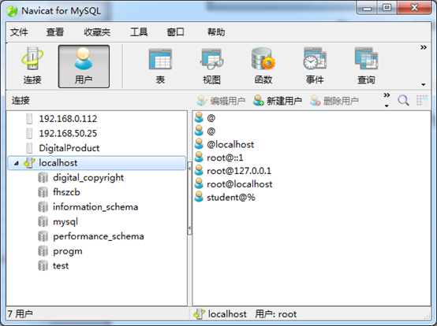This screenshot has height=326, width=437.
Task: Click the magnifier search icon
Action: tap(403, 101)
